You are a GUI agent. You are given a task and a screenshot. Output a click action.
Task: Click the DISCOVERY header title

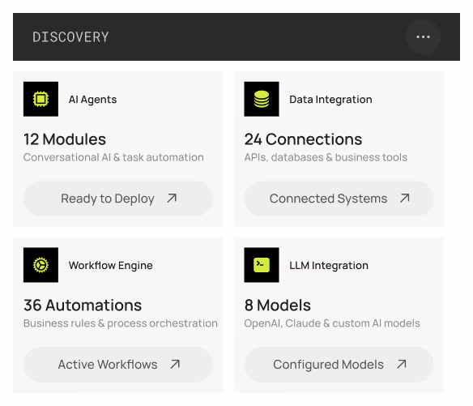[x=70, y=37]
